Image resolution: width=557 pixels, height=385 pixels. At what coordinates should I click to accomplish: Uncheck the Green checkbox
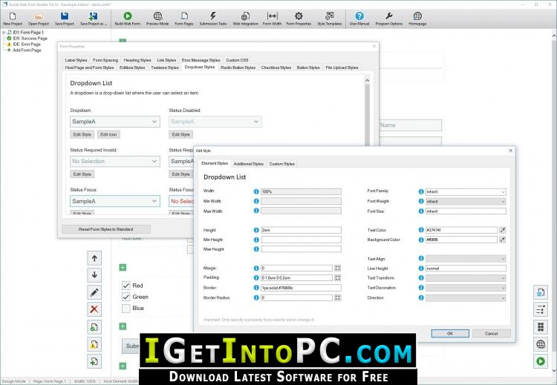point(126,297)
